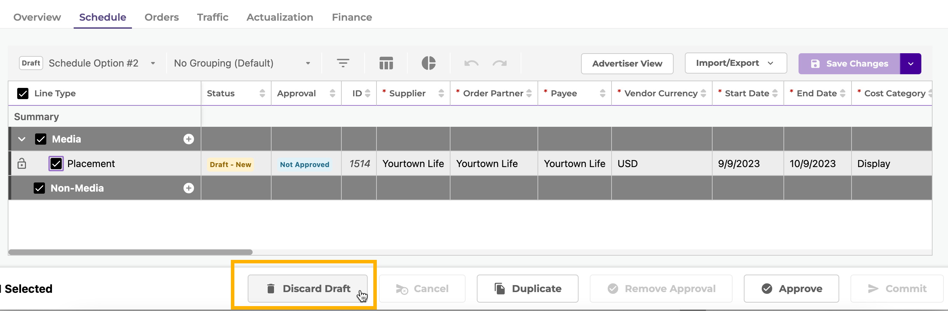Click the lock icon on Placement row
This screenshot has height=311, width=948.
point(22,164)
